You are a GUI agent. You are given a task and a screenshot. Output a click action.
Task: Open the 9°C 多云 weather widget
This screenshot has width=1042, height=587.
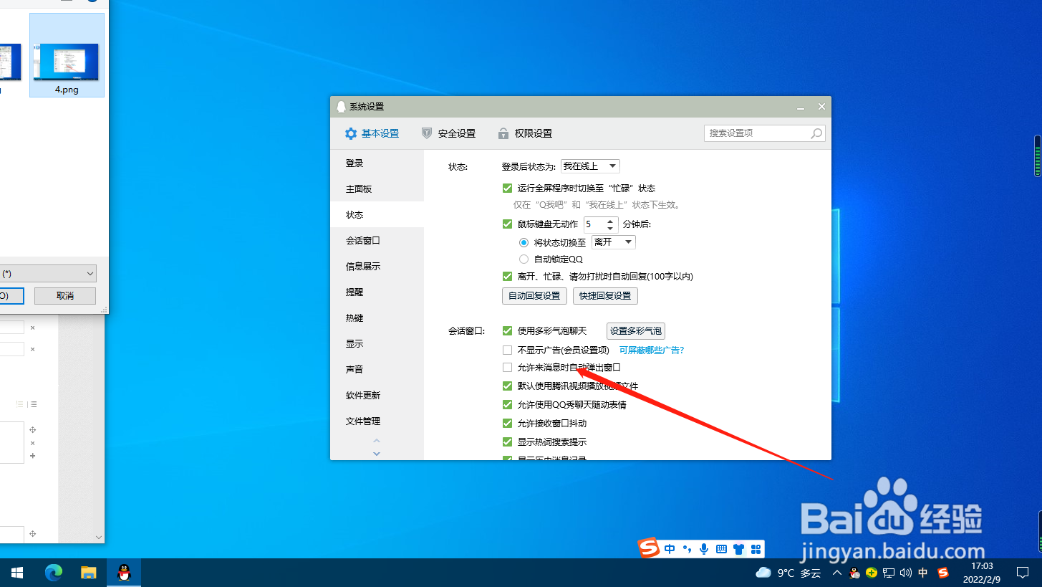click(788, 573)
